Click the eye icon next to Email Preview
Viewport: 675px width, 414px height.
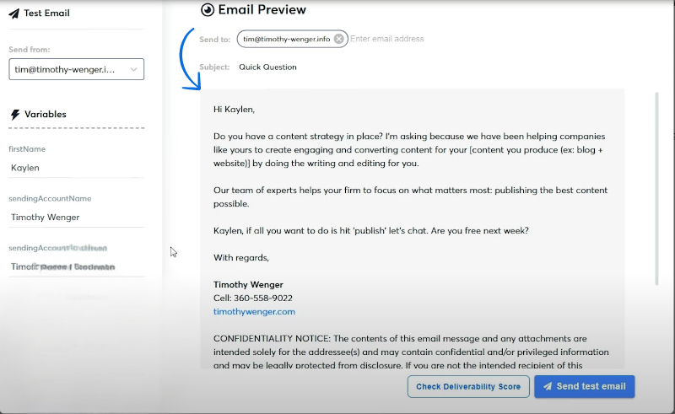pyautogui.click(x=208, y=10)
